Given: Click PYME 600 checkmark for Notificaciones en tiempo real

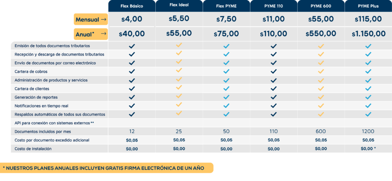Looking at the screenshot, I should coord(321,106).
